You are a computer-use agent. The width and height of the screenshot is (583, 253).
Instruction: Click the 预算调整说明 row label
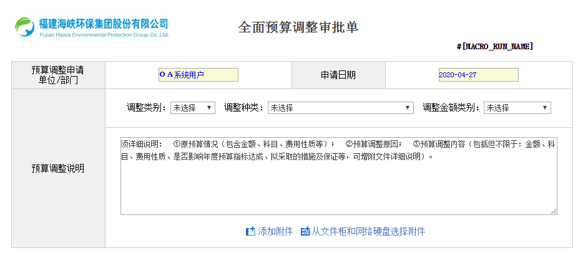pyautogui.click(x=58, y=169)
